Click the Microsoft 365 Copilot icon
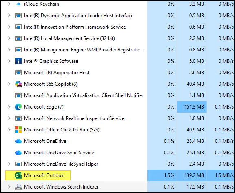 click(x=18, y=84)
